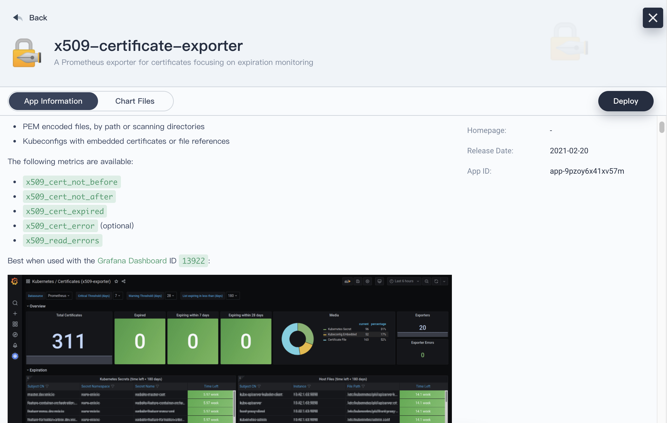Click the share icon beside dashboard title
This screenshot has width=667, height=423.
pyautogui.click(x=124, y=281)
